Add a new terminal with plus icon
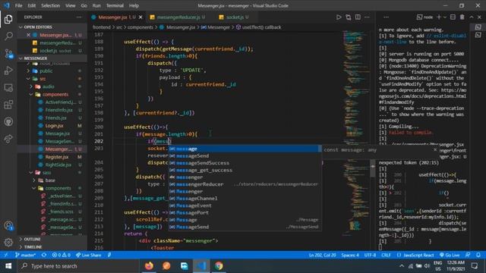Screen dimensions: 486x273 (439, 17)
